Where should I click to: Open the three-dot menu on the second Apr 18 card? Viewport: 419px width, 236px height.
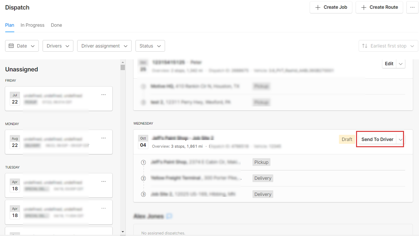(x=103, y=208)
